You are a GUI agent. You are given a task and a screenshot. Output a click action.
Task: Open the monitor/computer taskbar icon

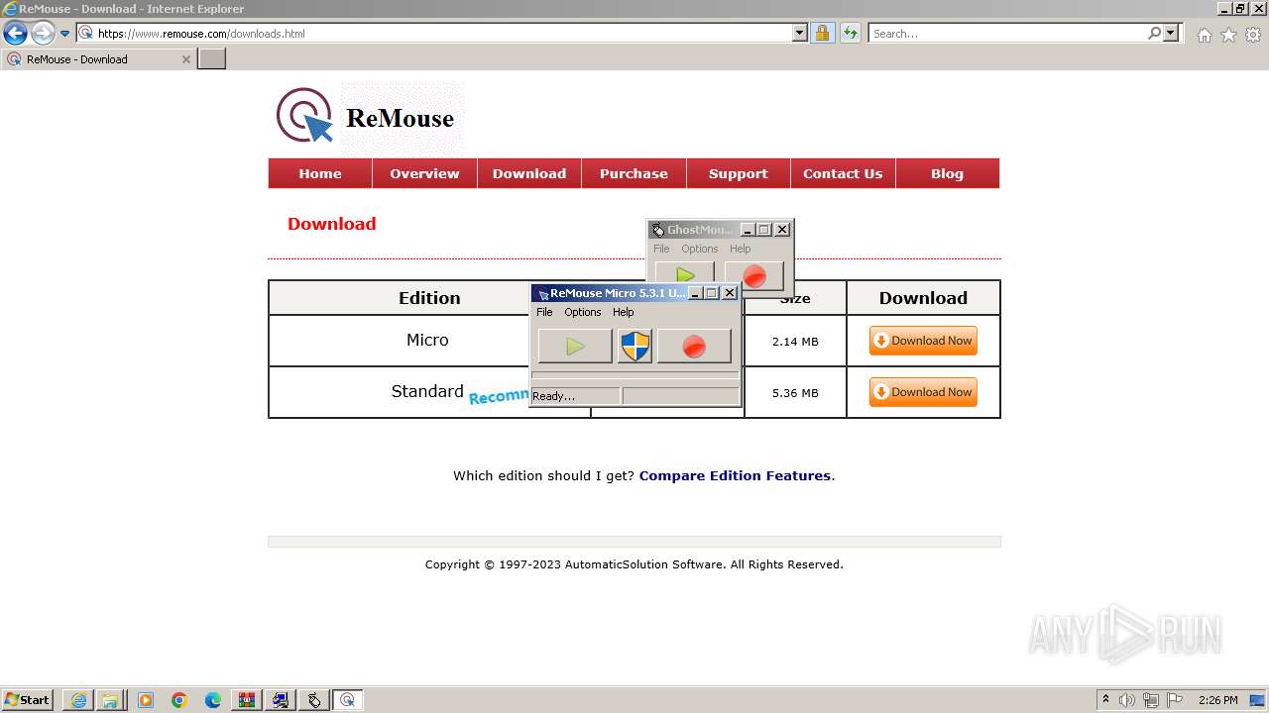tap(281, 700)
